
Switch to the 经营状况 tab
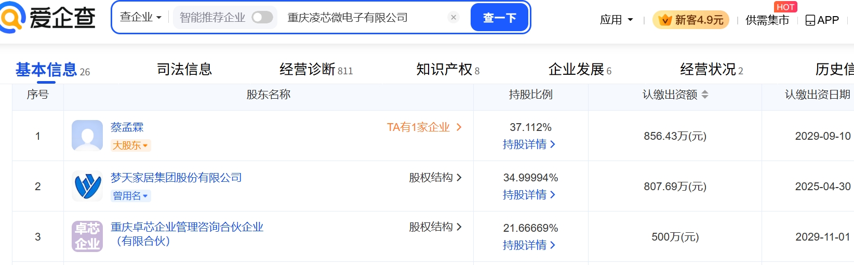712,69
